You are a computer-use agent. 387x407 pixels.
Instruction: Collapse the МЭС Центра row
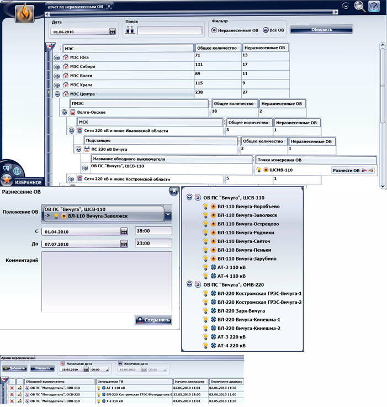click(57, 94)
